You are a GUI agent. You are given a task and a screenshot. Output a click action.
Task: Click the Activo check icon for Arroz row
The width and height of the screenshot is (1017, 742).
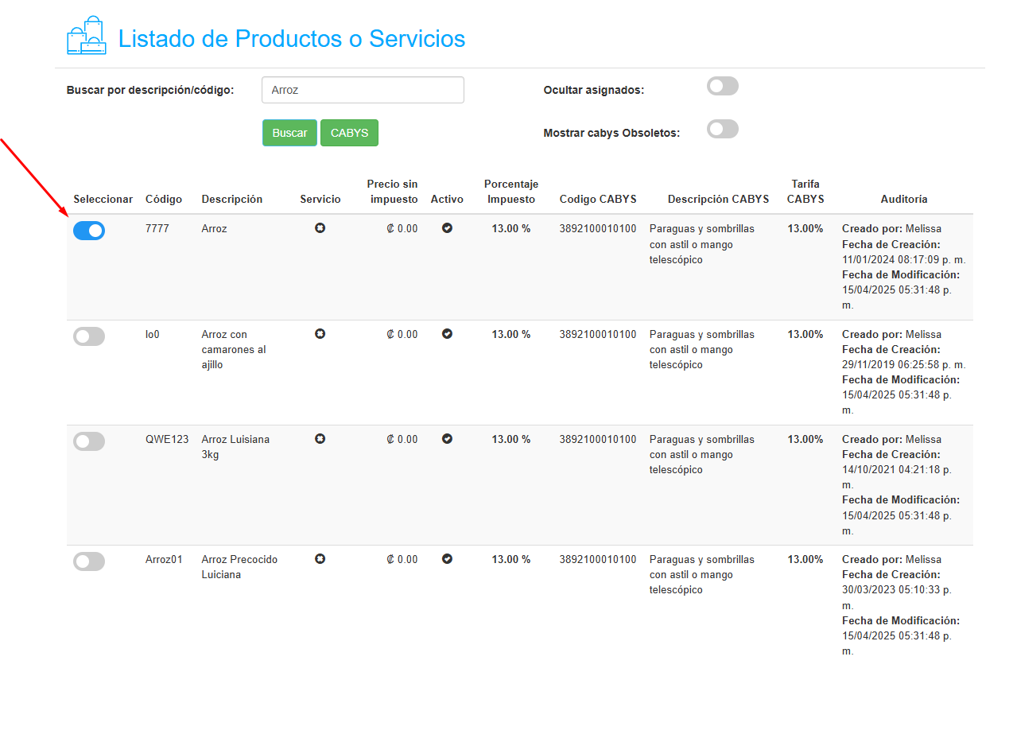coord(447,228)
